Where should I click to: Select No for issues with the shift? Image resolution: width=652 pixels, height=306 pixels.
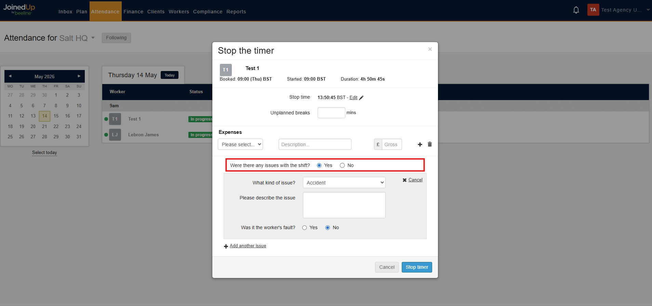[342, 165]
